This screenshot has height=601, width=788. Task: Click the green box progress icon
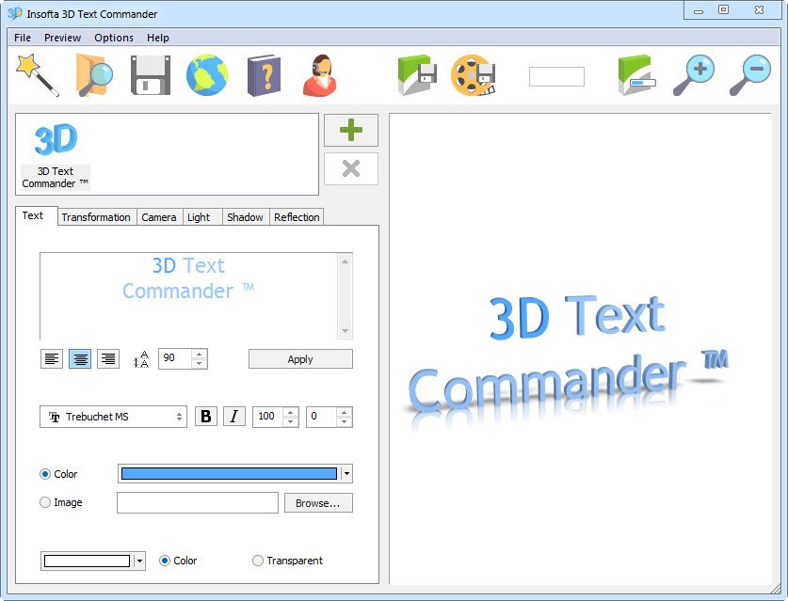[636, 75]
